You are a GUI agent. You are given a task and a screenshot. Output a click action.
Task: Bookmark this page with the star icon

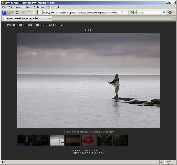coord(122,13)
